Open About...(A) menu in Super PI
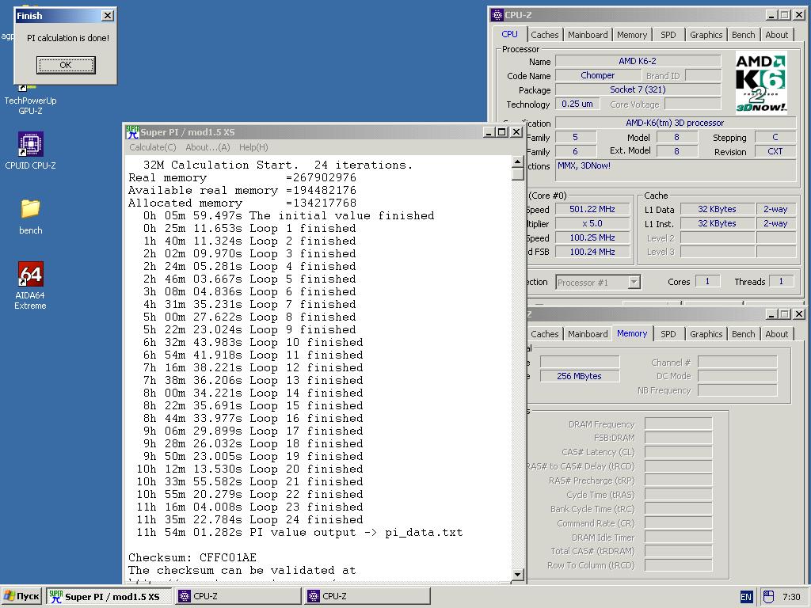This screenshot has width=811, height=608. 208,147
